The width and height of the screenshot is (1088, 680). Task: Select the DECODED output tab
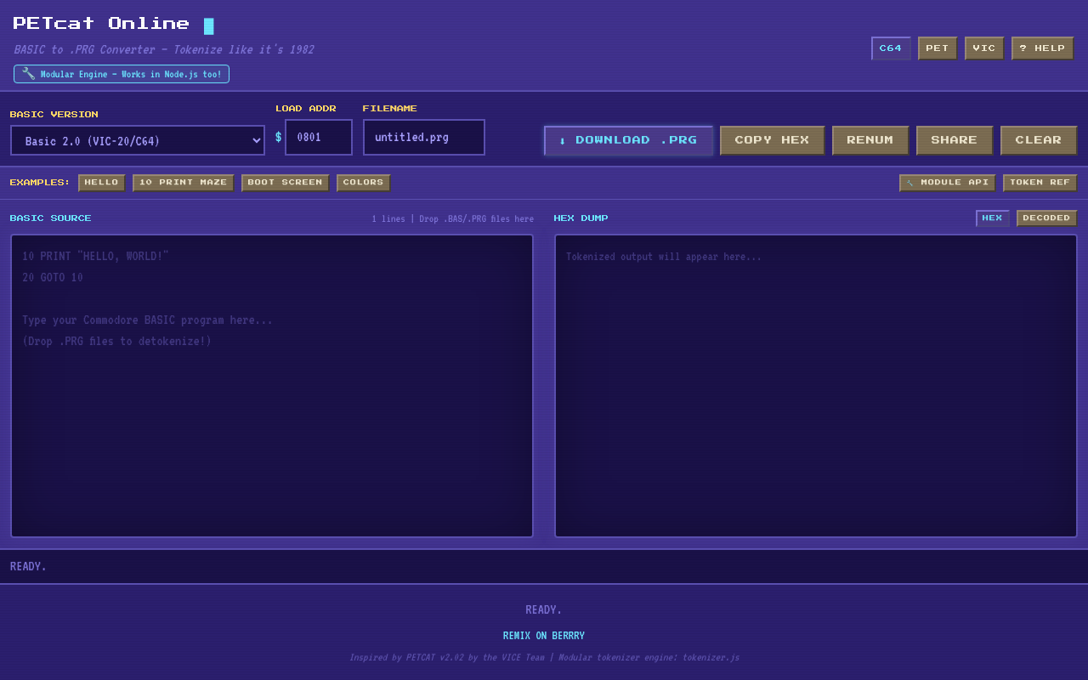coord(1047,218)
